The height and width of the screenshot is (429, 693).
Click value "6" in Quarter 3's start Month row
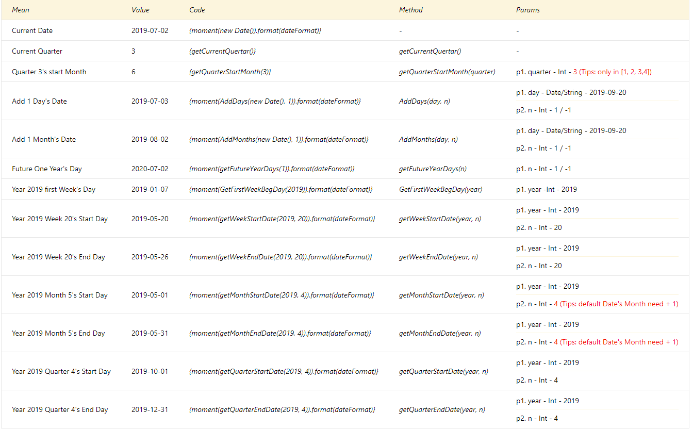pyautogui.click(x=134, y=72)
